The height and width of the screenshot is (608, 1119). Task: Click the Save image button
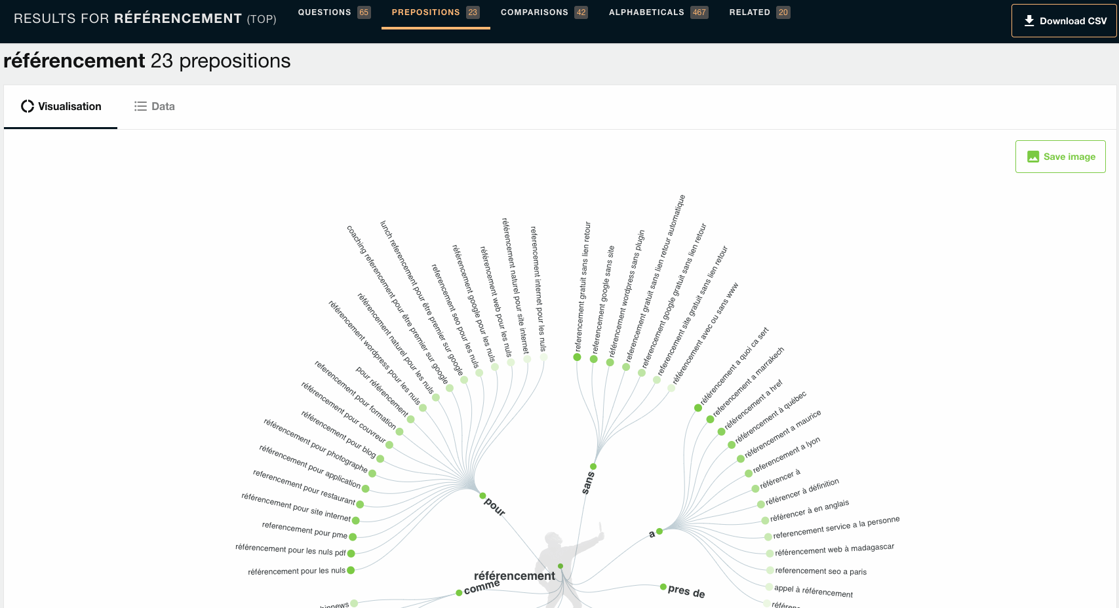[x=1060, y=157]
